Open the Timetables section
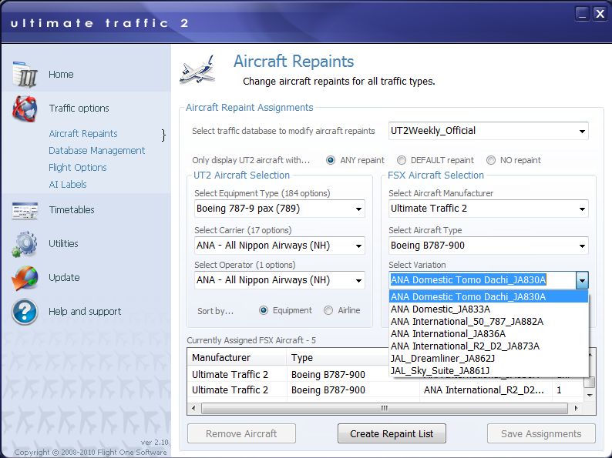 click(72, 209)
